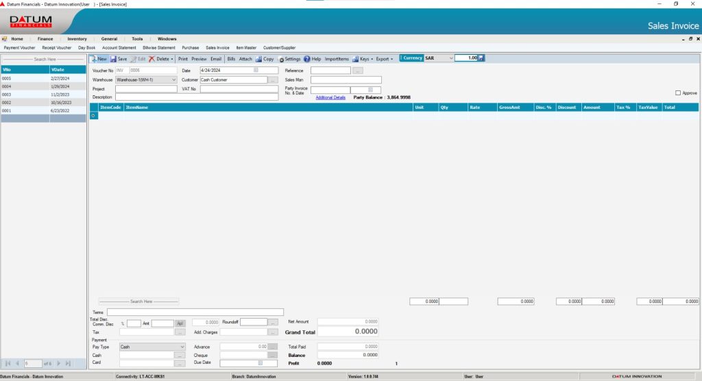Open the currency SAR dropdown
The width and height of the screenshot is (702, 381).
click(x=450, y=58)
